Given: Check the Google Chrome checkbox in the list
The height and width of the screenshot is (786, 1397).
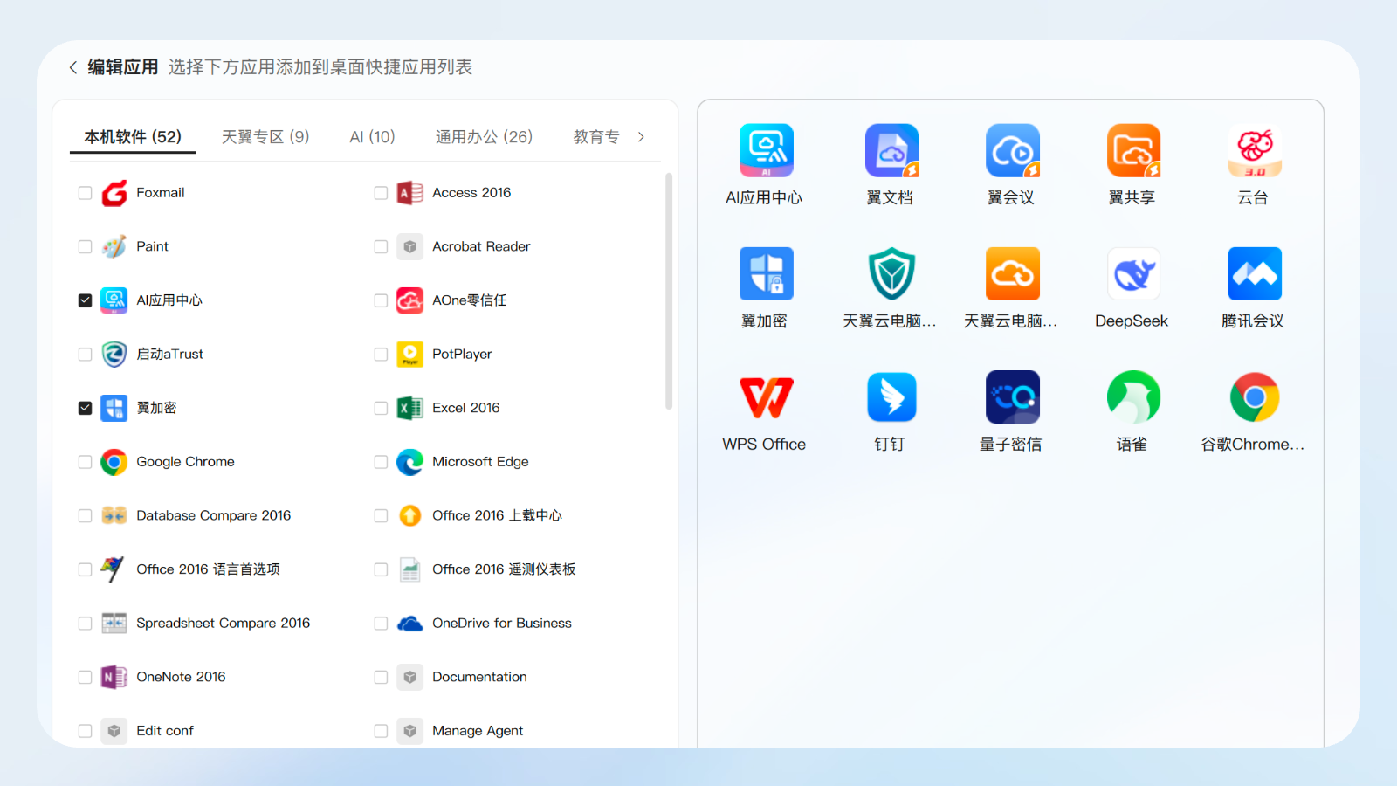Looking at the screenshot, I should tap(85, 462).
